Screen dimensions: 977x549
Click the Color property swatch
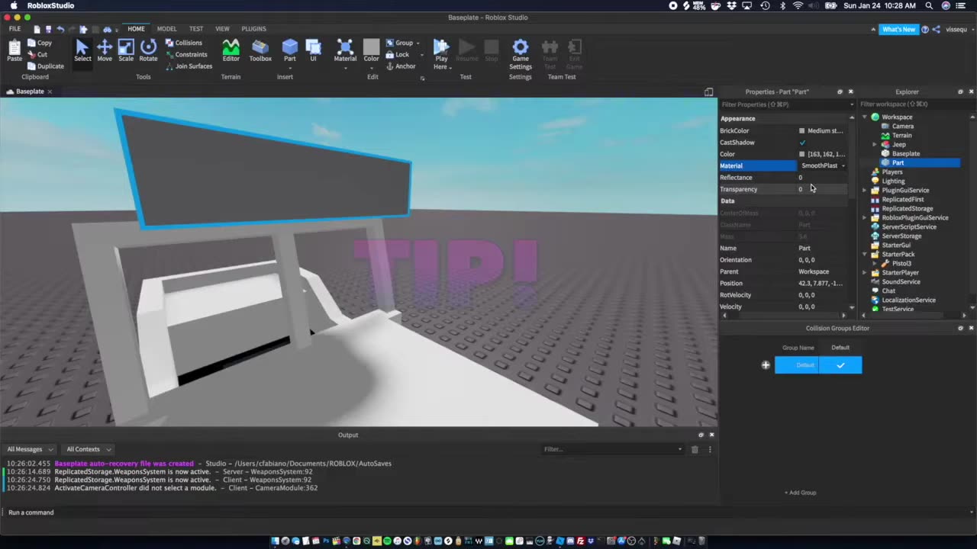(801, 154)
